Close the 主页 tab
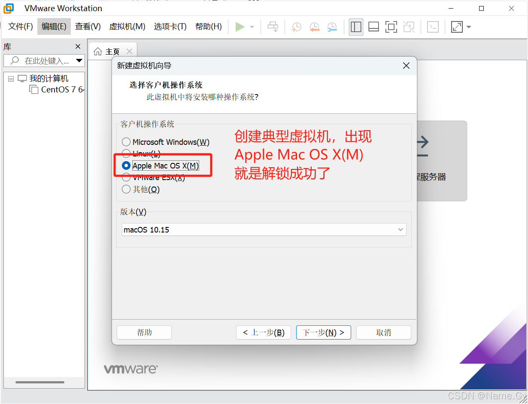Screen dimensions: 528x404 129,52
